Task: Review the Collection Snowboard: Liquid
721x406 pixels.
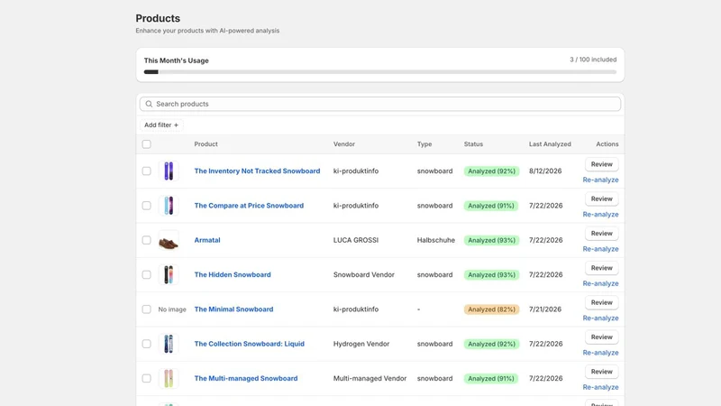Action: (601, 337)
